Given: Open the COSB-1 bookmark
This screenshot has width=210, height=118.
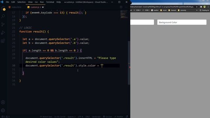Looking at the screenshot, I should click(x=146, y=10).
